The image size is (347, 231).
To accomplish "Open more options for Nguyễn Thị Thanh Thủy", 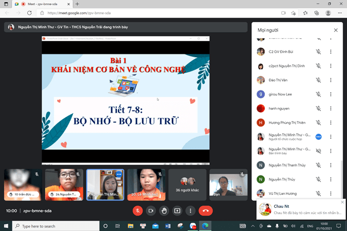I will click(331, 165).
